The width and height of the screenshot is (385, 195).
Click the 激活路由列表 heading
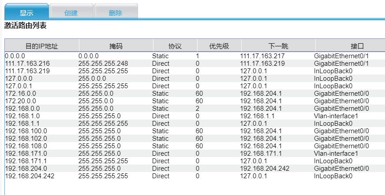[x=26, y=26]
